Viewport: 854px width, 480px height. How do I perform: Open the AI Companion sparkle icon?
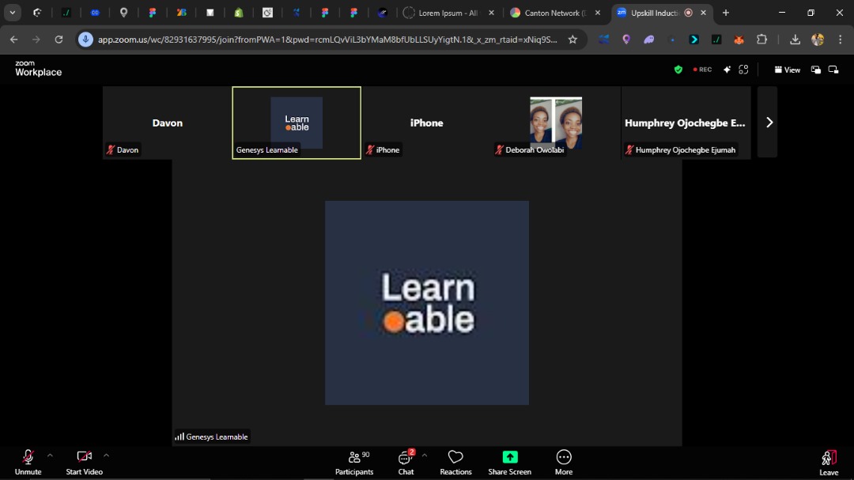[727, 70]
